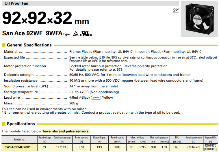The height and width of the screenshot is (152, 219).
Task: Click the Rated voltage column header
Action: tap(45, 139)
